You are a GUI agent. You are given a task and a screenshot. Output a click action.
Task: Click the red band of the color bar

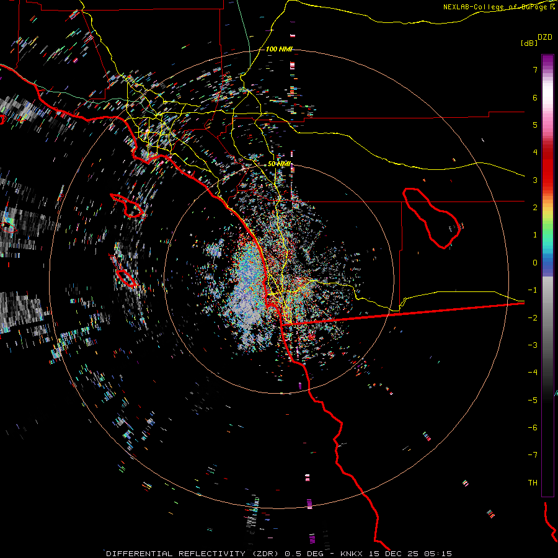point(547,171)
